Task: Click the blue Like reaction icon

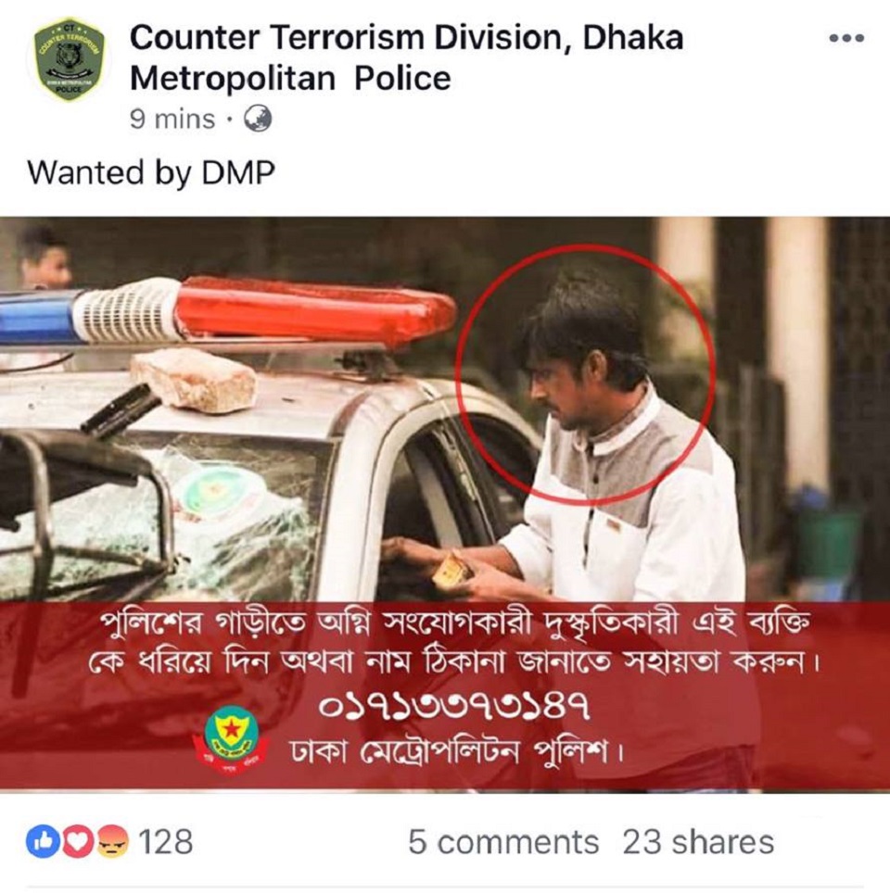Action: pos(44,841)
